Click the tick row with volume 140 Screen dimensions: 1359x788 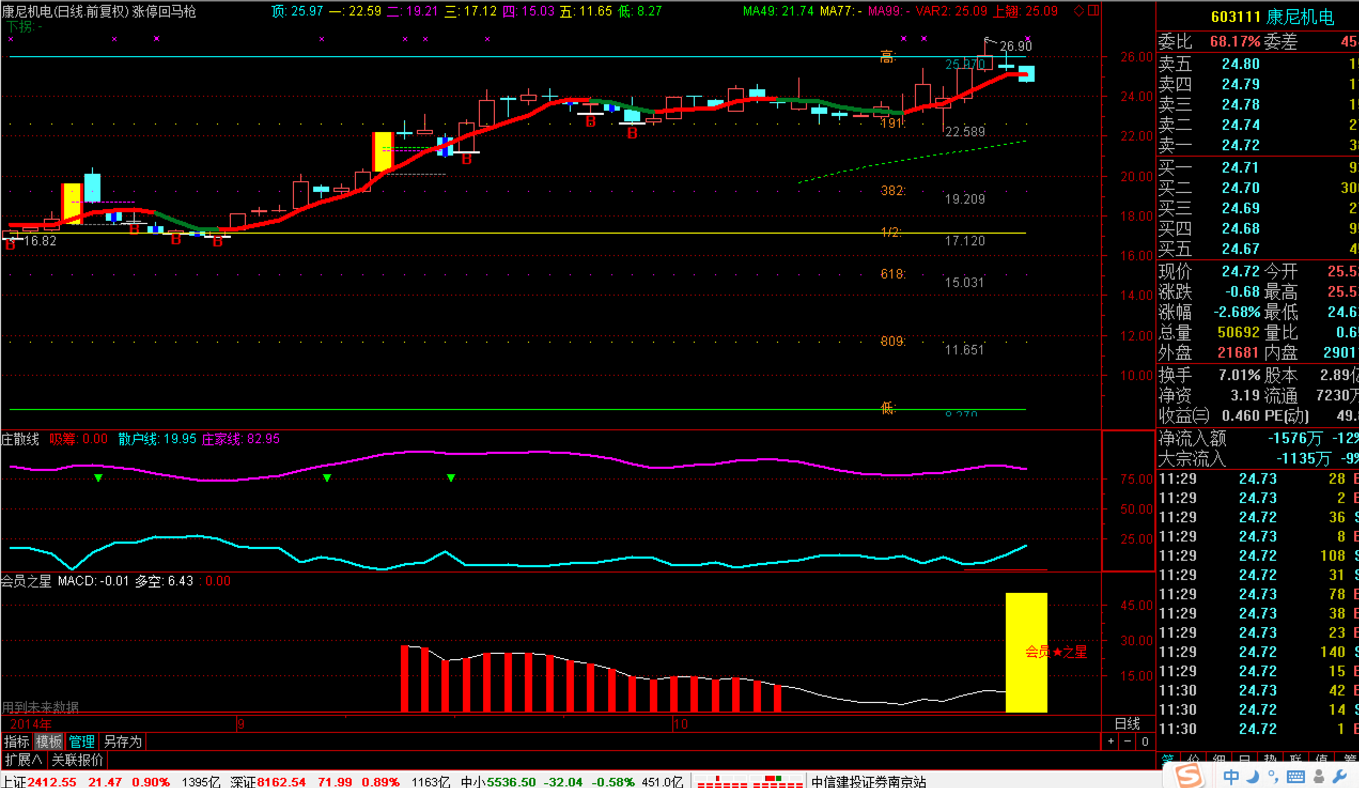pos(1257,652)
